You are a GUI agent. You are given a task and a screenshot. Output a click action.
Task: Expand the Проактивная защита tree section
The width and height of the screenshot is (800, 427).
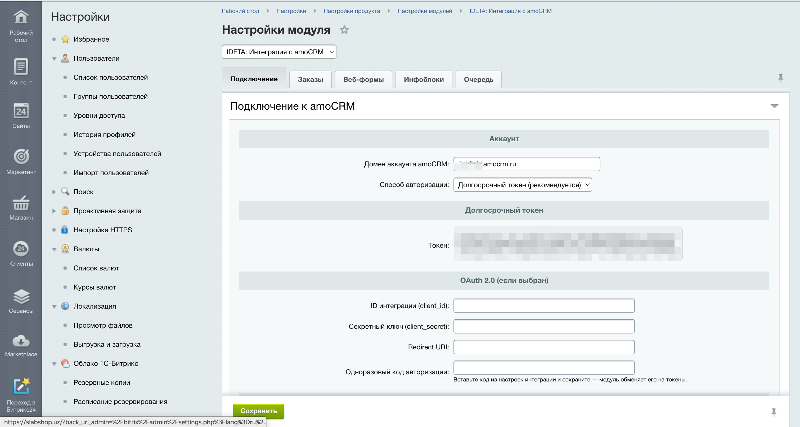[x=54, y=211]
